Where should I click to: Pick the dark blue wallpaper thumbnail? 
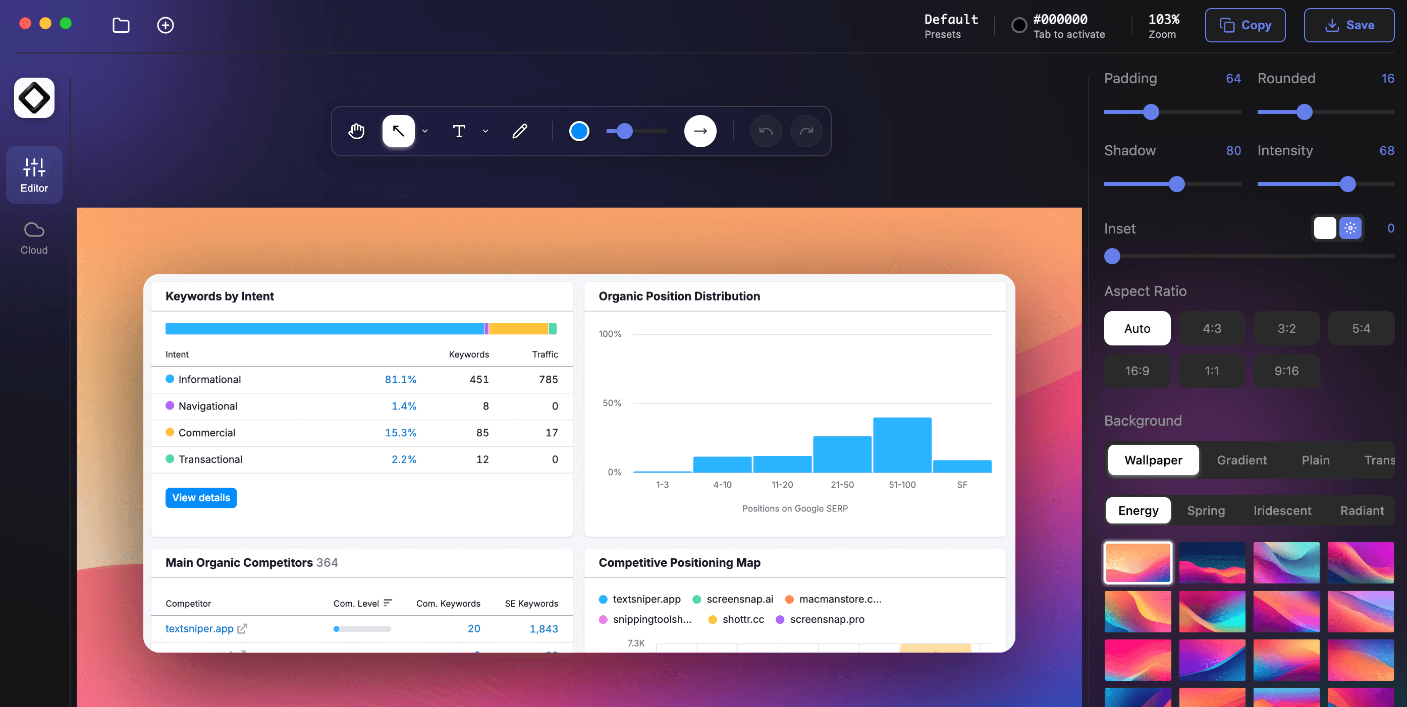click(x=1212, y=562)
